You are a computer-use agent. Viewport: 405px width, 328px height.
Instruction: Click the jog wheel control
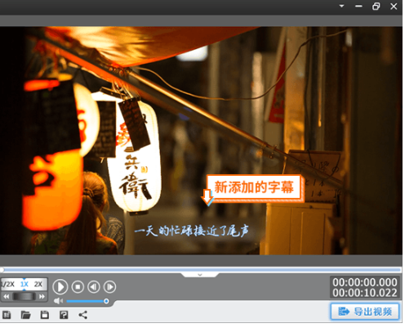24,296
